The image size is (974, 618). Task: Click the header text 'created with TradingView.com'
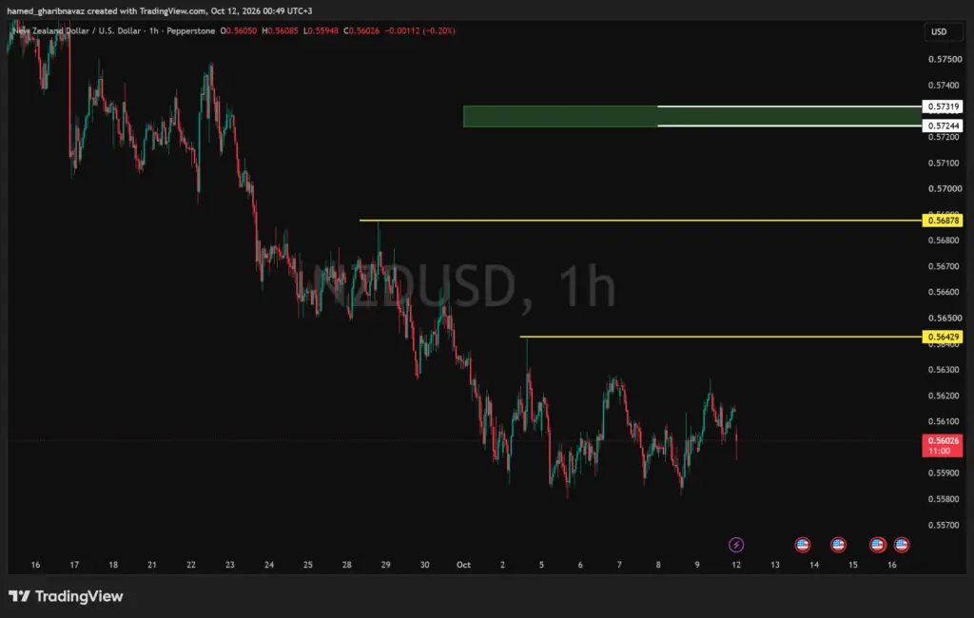[146, 10]
